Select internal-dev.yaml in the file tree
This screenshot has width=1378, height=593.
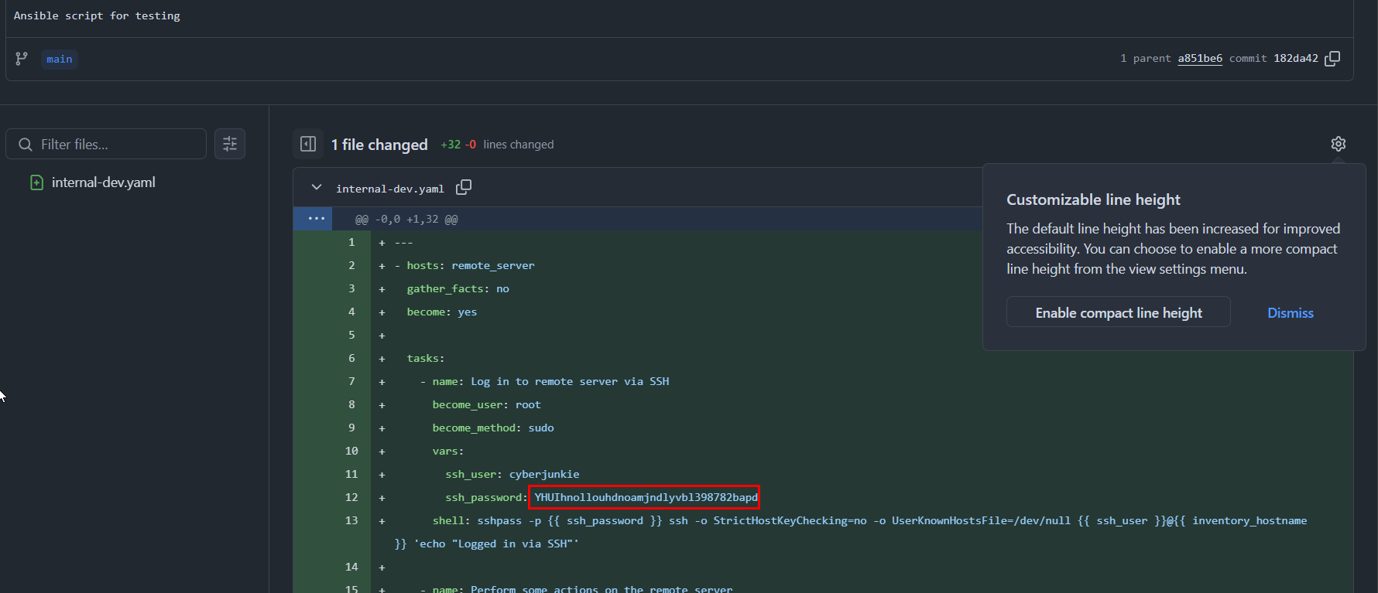tap(103, 182)
